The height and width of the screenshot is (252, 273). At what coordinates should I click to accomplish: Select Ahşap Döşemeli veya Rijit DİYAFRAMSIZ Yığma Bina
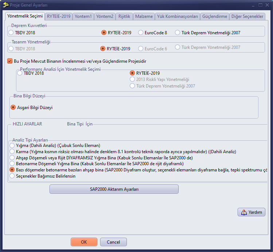click(101, 158)
